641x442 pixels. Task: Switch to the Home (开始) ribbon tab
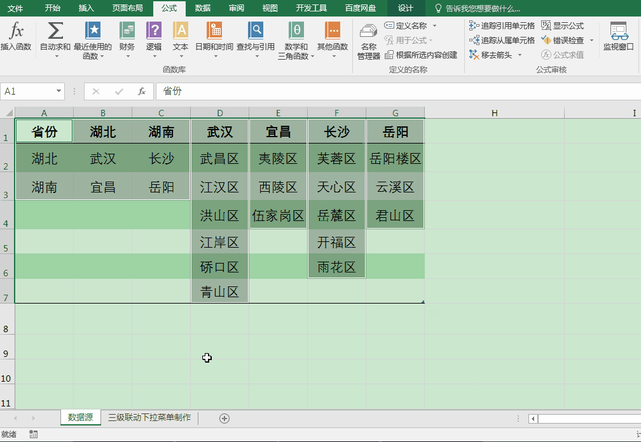[53, 8]
